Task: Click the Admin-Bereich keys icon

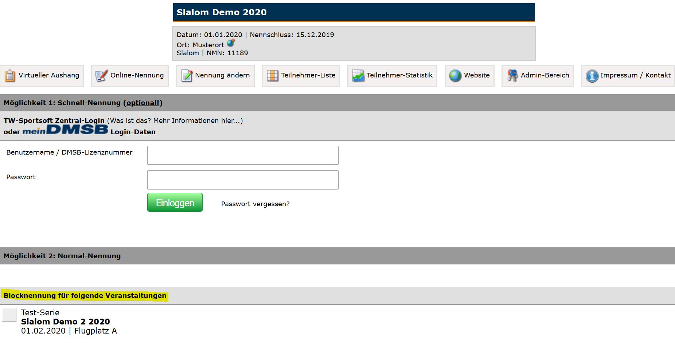Action: 512,76
